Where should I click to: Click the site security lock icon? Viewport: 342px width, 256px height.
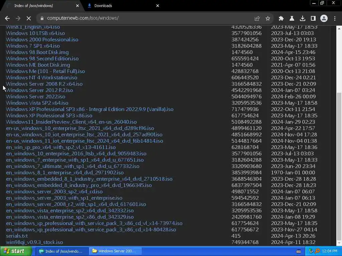click(x=42, y=18)
